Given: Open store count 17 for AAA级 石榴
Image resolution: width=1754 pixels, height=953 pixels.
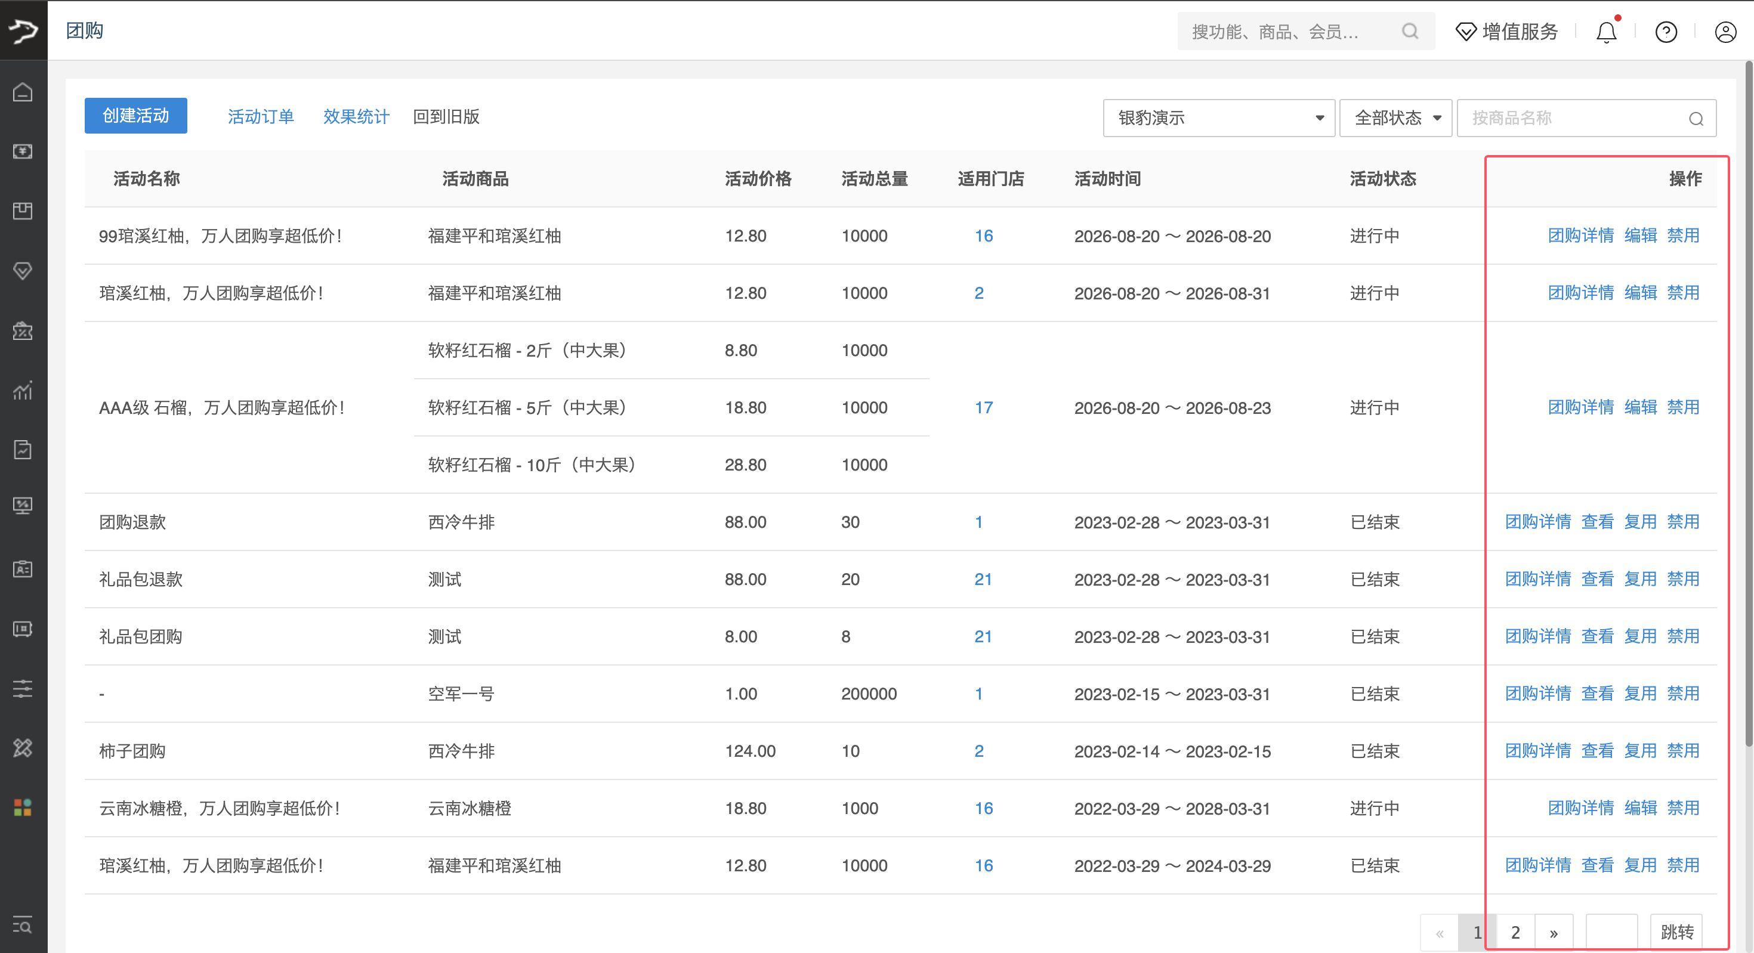Looking at the screenshot, I should click(x=983, y=408).
